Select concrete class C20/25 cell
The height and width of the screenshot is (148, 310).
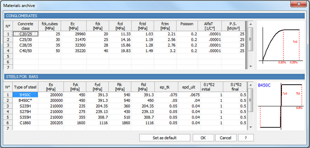coord(26,34)
